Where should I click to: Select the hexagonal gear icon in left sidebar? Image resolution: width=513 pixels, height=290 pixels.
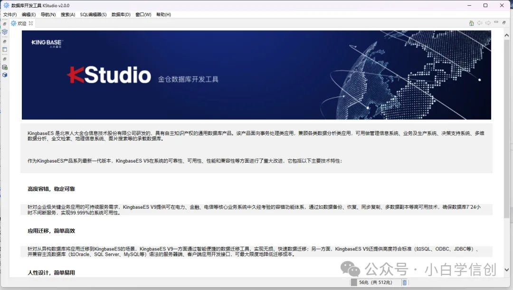click(4, 31)
